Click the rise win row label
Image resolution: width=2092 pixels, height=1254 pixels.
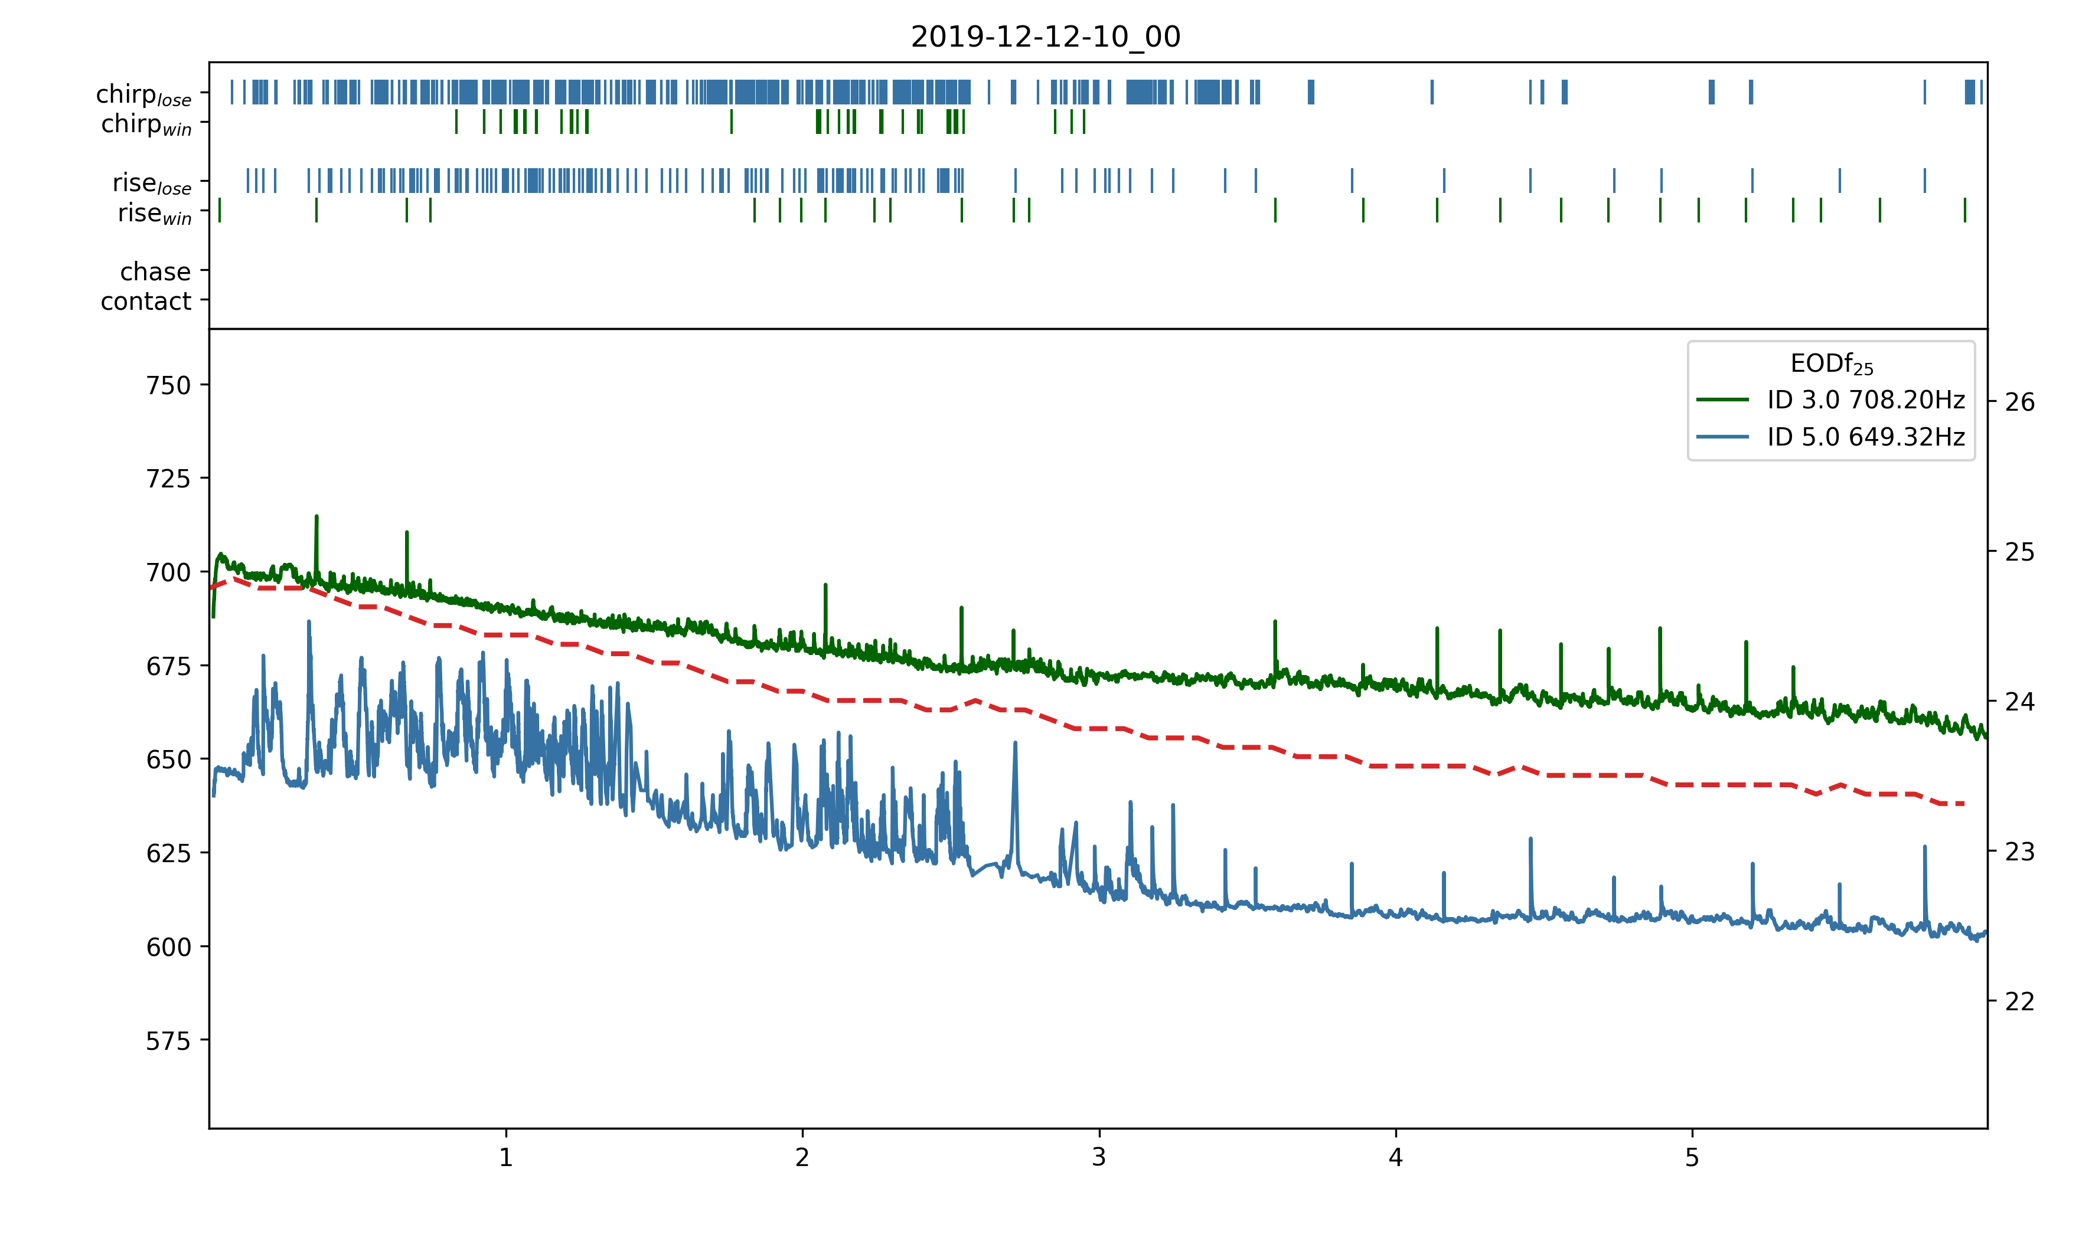point(155,213)
